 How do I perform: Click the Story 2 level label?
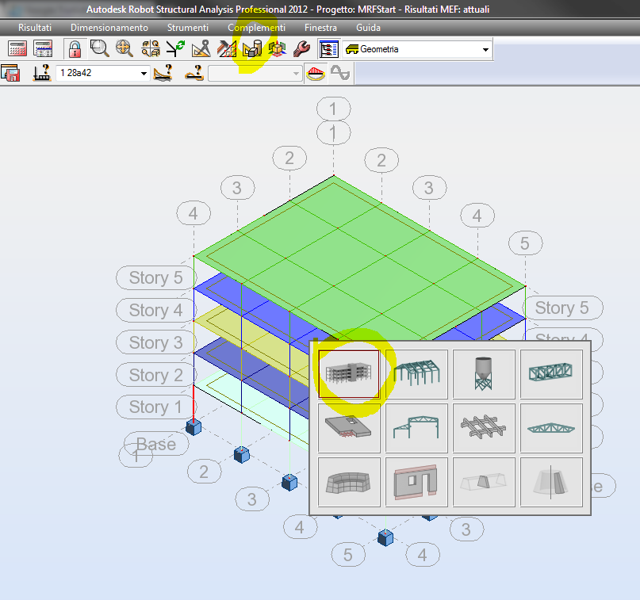[155, 375]
